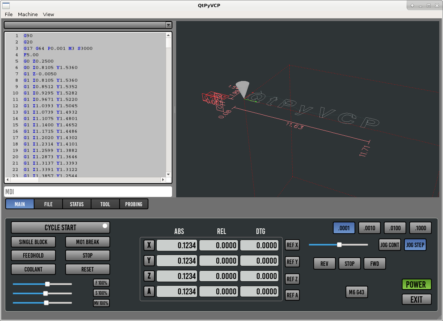Click the A axis ABS readout 0.1234
443x321 pixels.
coord(177,291)
